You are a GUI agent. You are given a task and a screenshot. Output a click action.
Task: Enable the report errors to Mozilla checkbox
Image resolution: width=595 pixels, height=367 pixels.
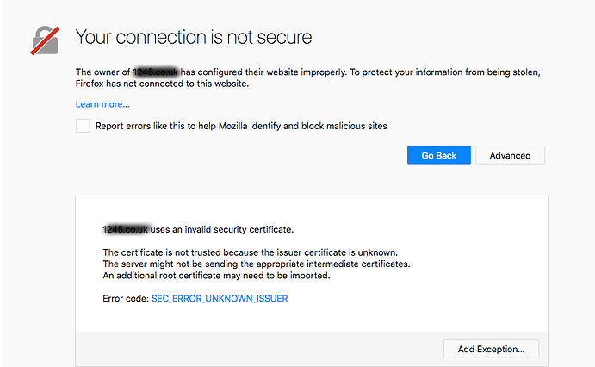click(x=83, y=126)
